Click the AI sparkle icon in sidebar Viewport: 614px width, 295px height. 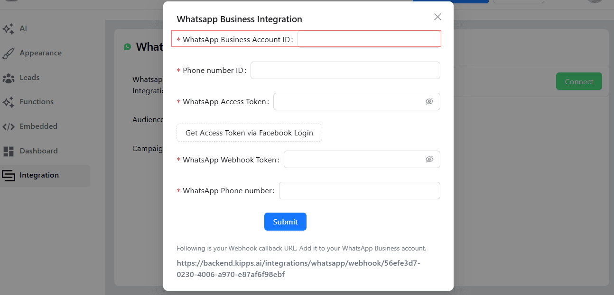(8, 28)
